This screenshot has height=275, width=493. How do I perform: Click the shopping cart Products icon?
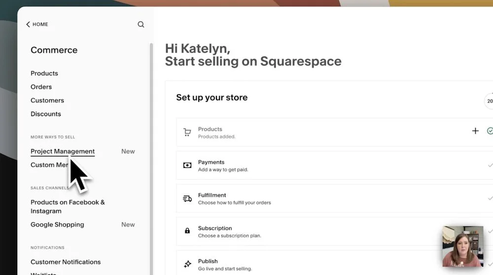point(187,132)
